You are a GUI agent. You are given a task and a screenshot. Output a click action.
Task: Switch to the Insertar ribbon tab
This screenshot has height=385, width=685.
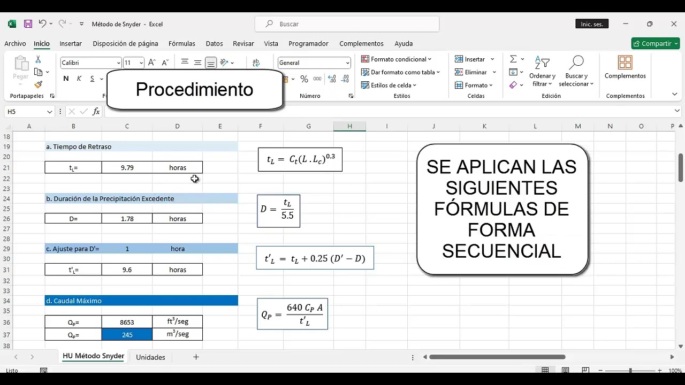(x=71, y=43)
